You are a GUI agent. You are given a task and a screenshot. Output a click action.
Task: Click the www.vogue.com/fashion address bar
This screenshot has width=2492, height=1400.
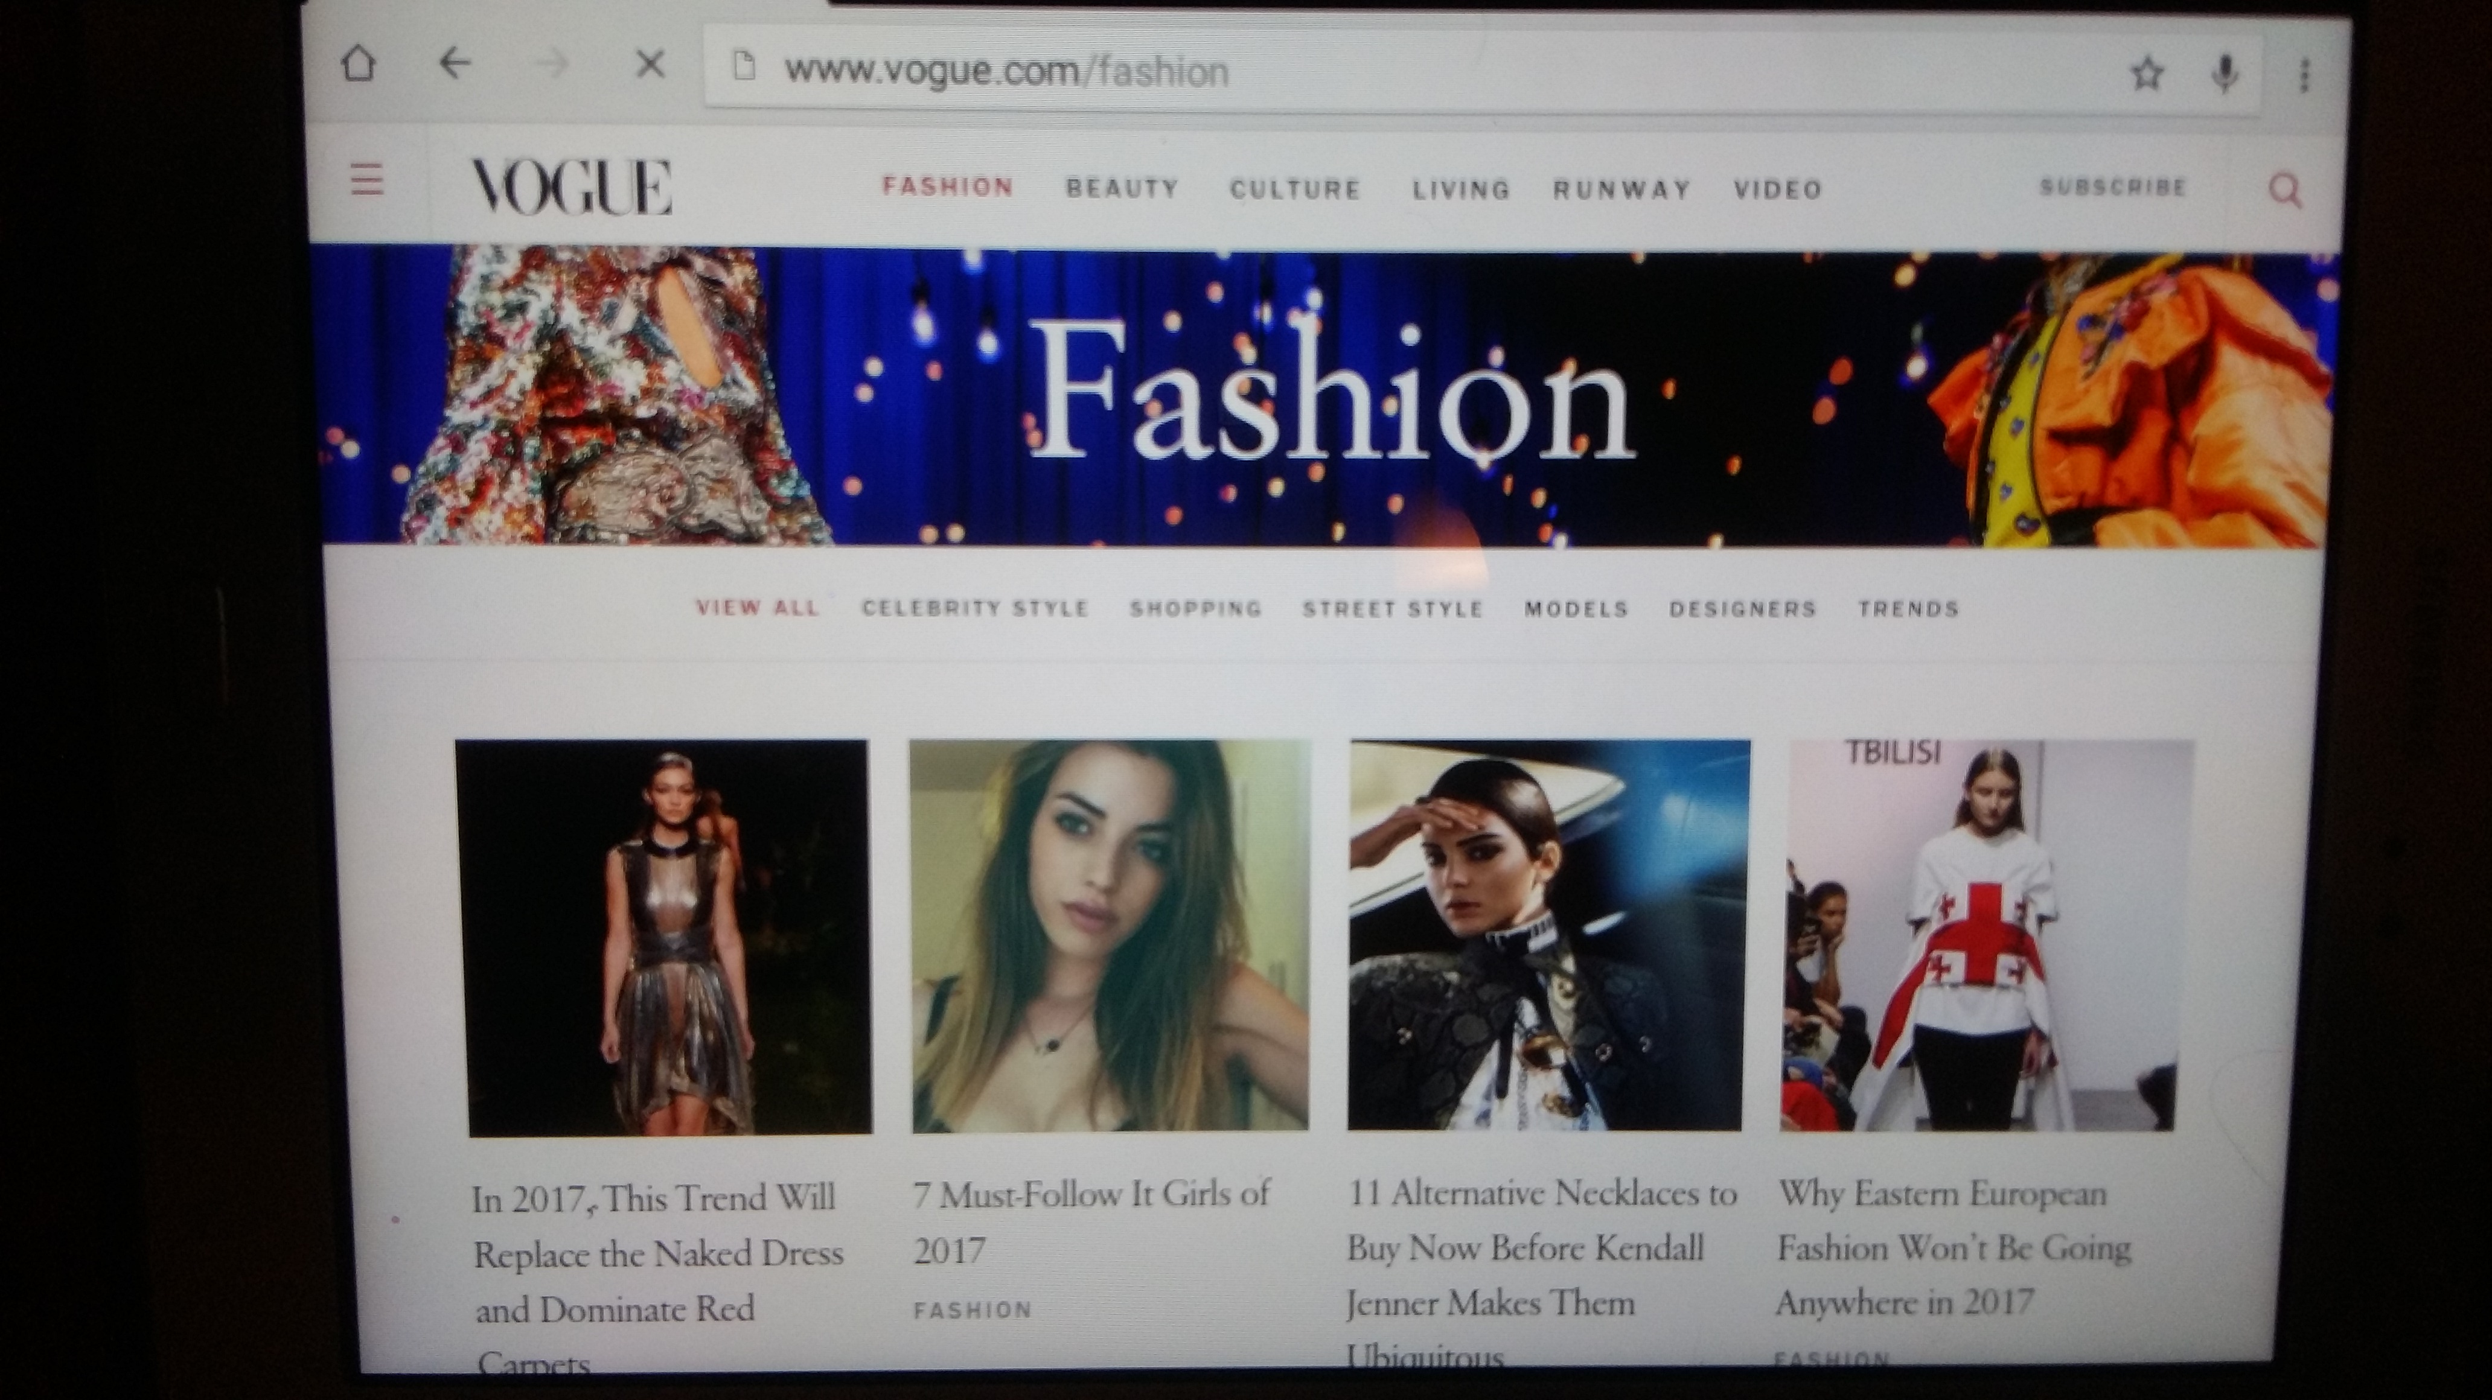pyautogui.click(x=1006, y=72)
